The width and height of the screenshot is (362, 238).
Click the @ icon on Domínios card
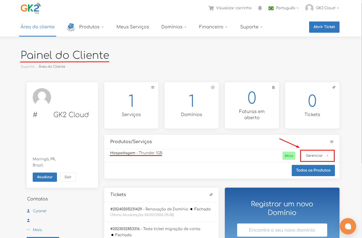[x=213, y=87]
